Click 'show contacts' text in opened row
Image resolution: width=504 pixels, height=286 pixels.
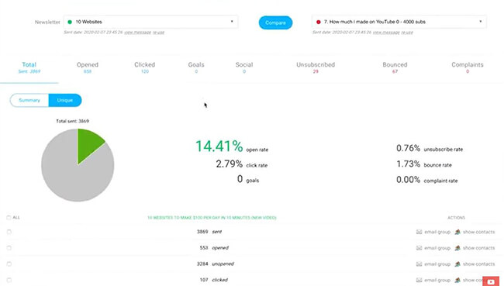tap(479, 248)
